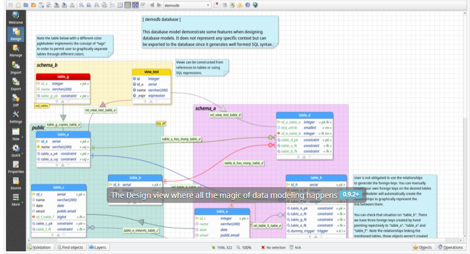The width and height of the screenshot is (470, 254).
Task: Click the rel_view_test_table_a label
Action: [101, 110]
